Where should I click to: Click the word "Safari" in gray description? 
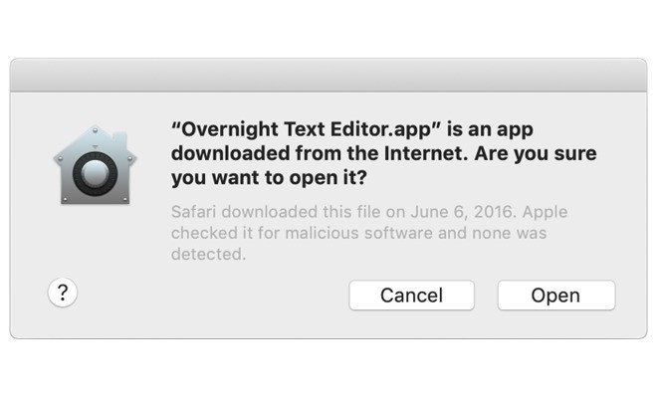pos(193,212)
